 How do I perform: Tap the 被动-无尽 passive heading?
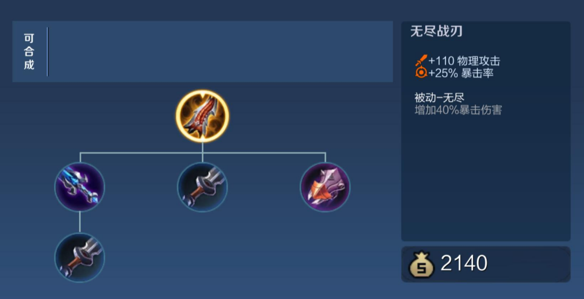(x=439, y=98)
